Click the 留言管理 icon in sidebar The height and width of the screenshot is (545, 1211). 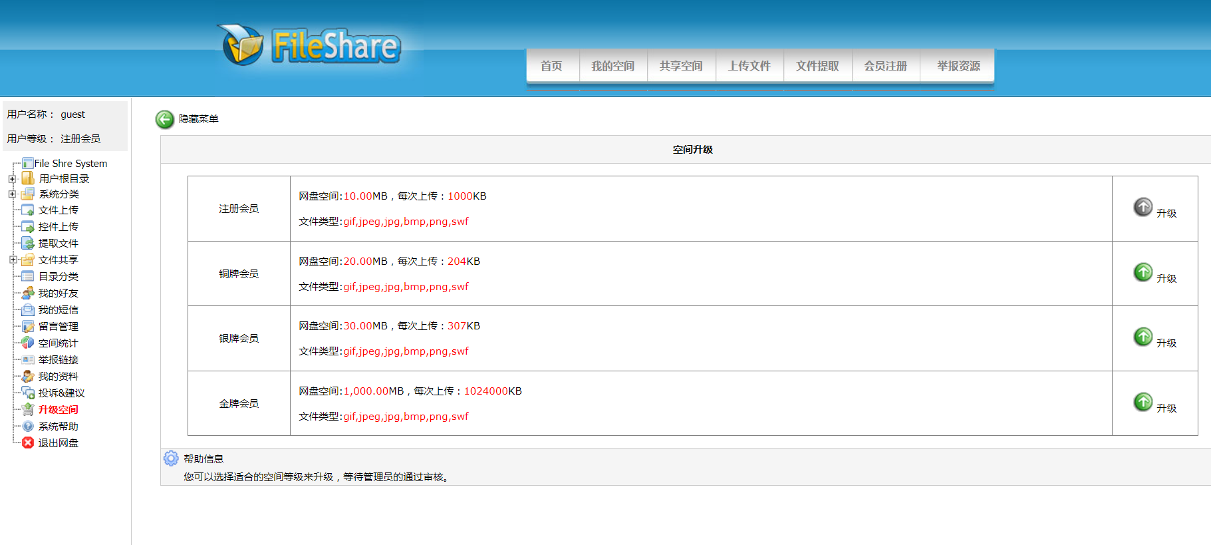27,326
